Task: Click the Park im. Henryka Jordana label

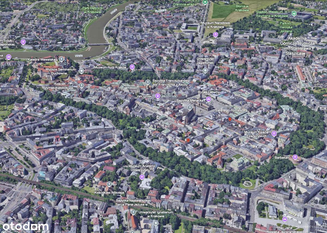Action: point(286,27)
